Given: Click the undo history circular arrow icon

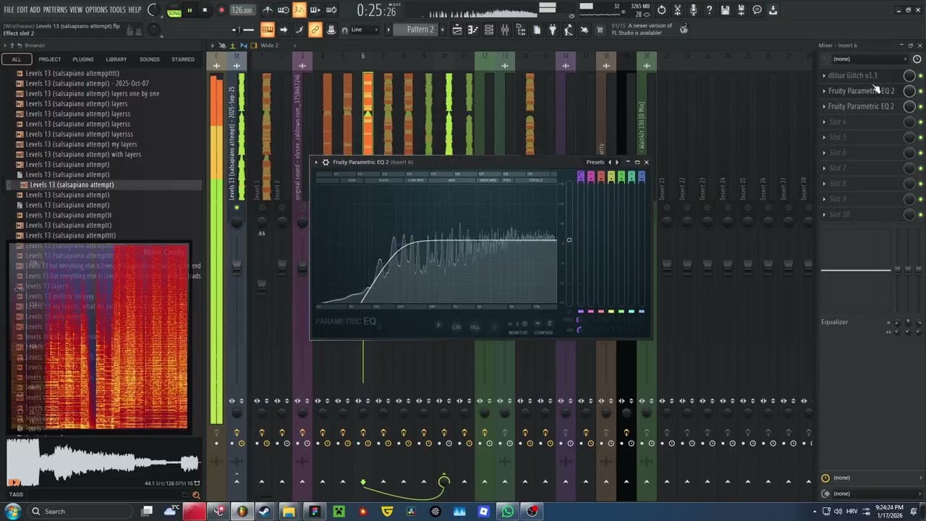Looking at the screenshot, I should tap(662, 10).
